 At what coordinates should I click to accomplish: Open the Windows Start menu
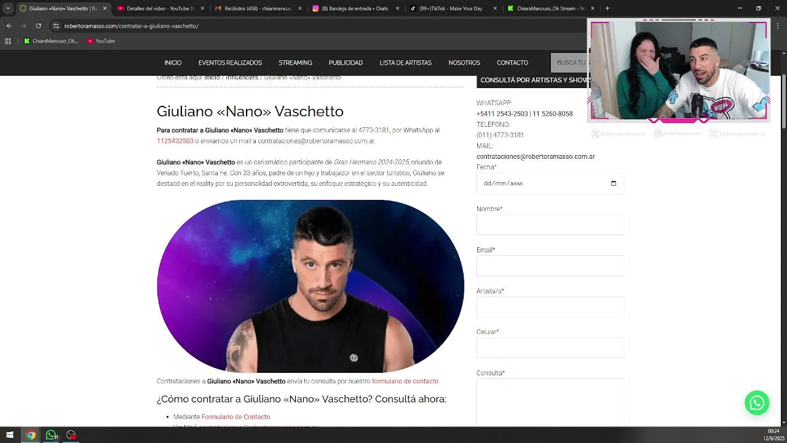coord(9,435)
